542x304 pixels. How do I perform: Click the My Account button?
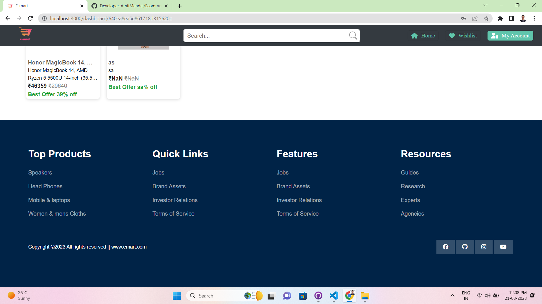pyautogui.click(x=510, y=35)
